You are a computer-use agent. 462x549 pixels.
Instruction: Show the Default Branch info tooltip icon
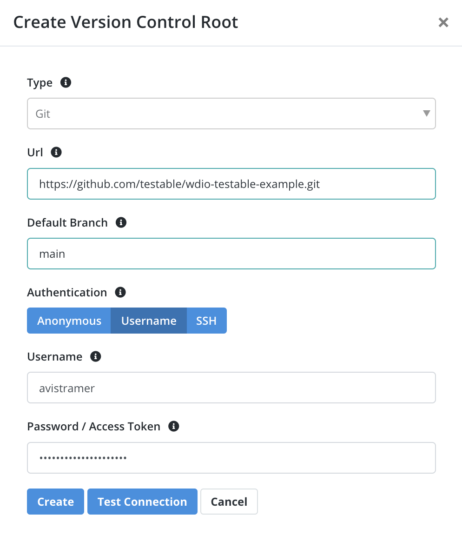(121, 222)
